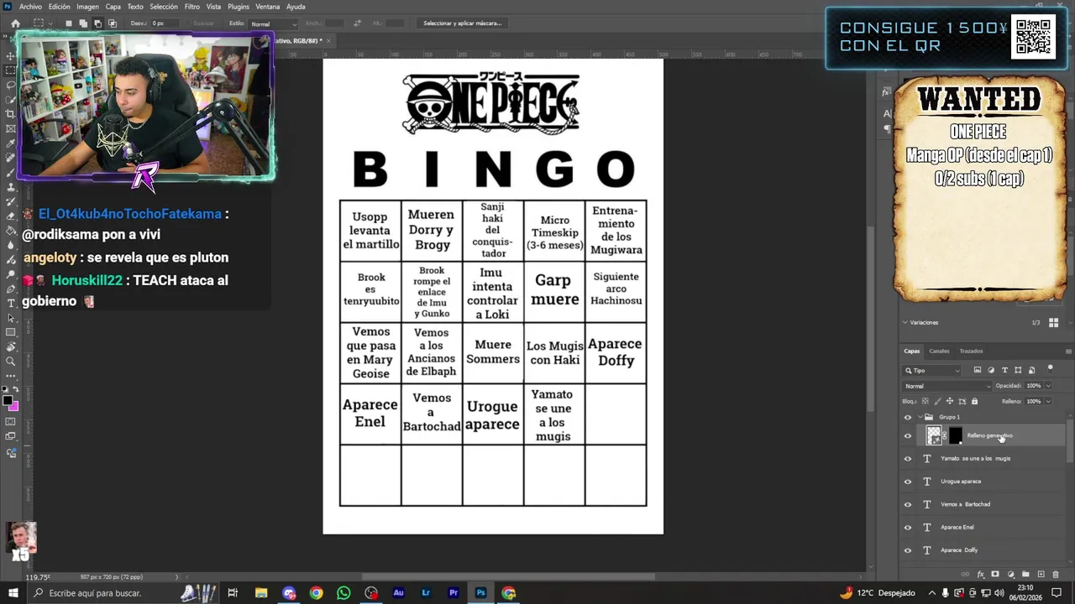Hide the Grupo 1 group
The image size is (1075, 604).
[907, 417]
